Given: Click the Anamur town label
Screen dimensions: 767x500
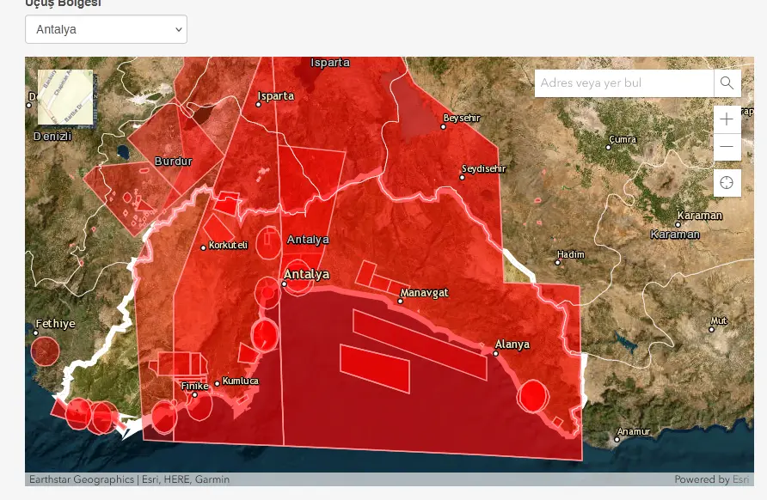Looking at the screenshot, I should point(634,431).
